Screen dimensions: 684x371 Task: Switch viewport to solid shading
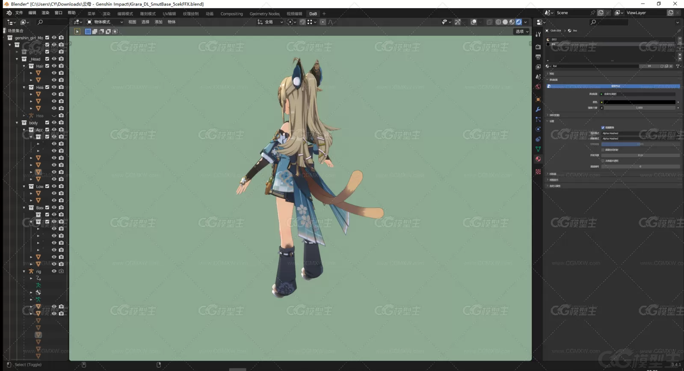pyautogui.click(x=505, y=22)
